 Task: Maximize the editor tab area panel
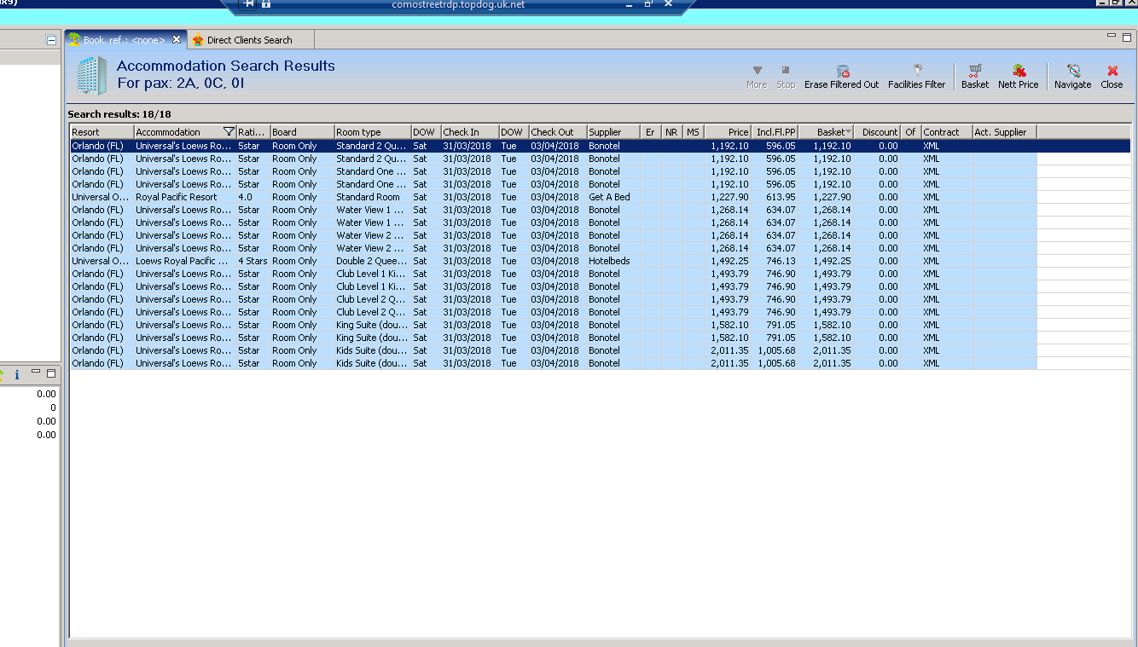(1127, 38)
